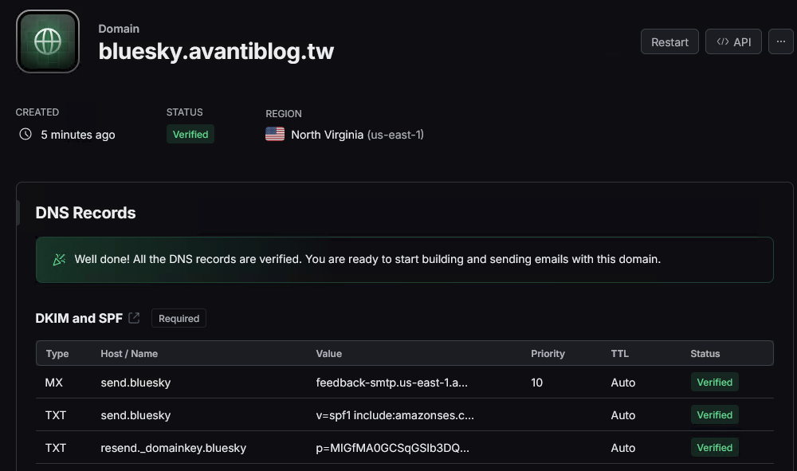The width and height of the screenshot is (797, 471).
Task: Open the API button
Action: coord(733,41)
